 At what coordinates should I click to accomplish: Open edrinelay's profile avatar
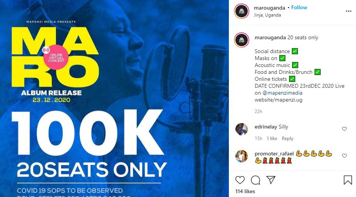[242, 129]
